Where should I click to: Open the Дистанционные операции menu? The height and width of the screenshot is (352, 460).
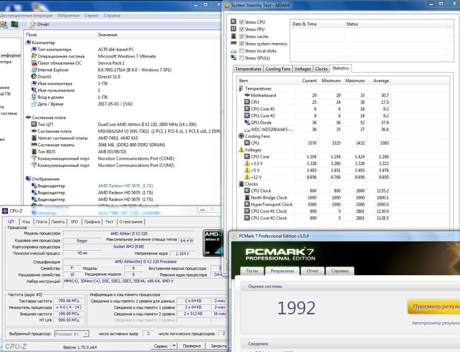click(26, 16)
